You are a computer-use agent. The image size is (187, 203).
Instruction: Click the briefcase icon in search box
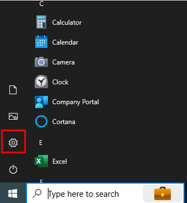tap(162, 193)
